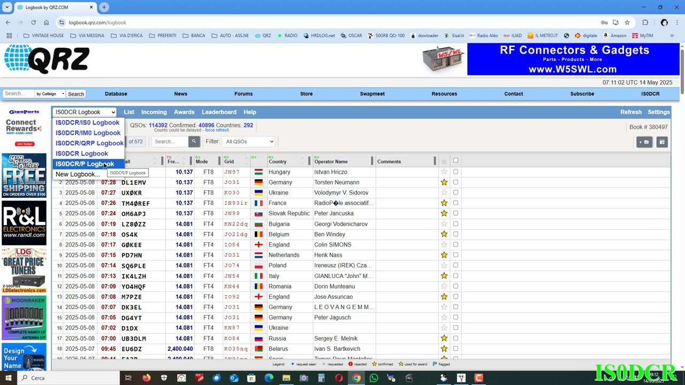Open Microsoft Edge from the taskbar
This screenshot has width=685, height=385.
tap(269, 378)
